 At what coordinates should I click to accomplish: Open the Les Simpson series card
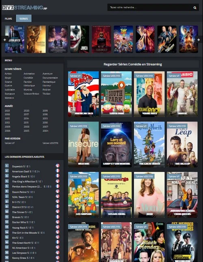click(x=84, y=195)
